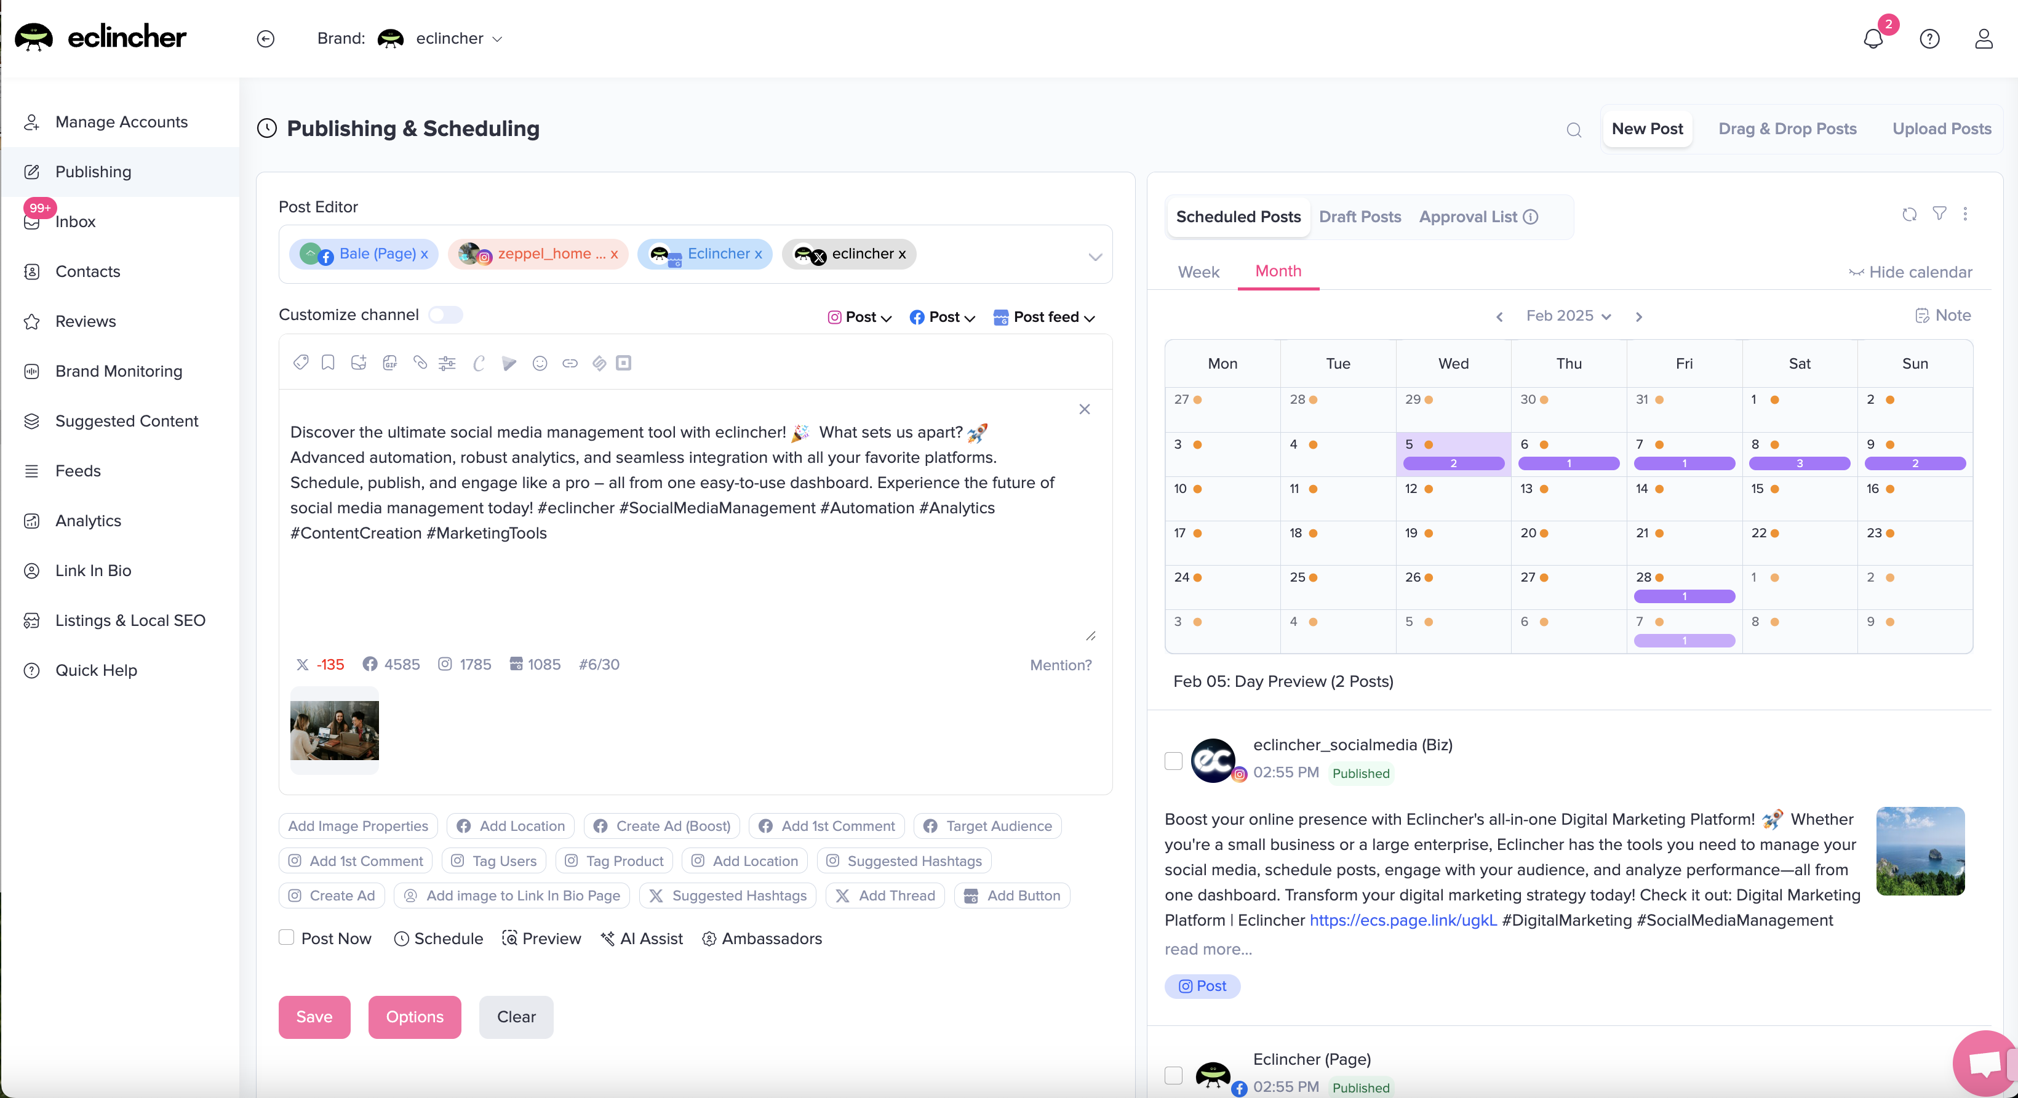Insert an emoji into the post

coord(540,363)
